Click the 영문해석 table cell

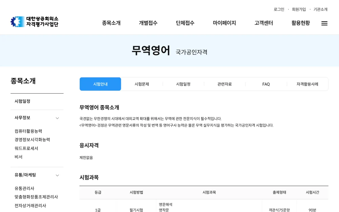[x=166, y=204]
